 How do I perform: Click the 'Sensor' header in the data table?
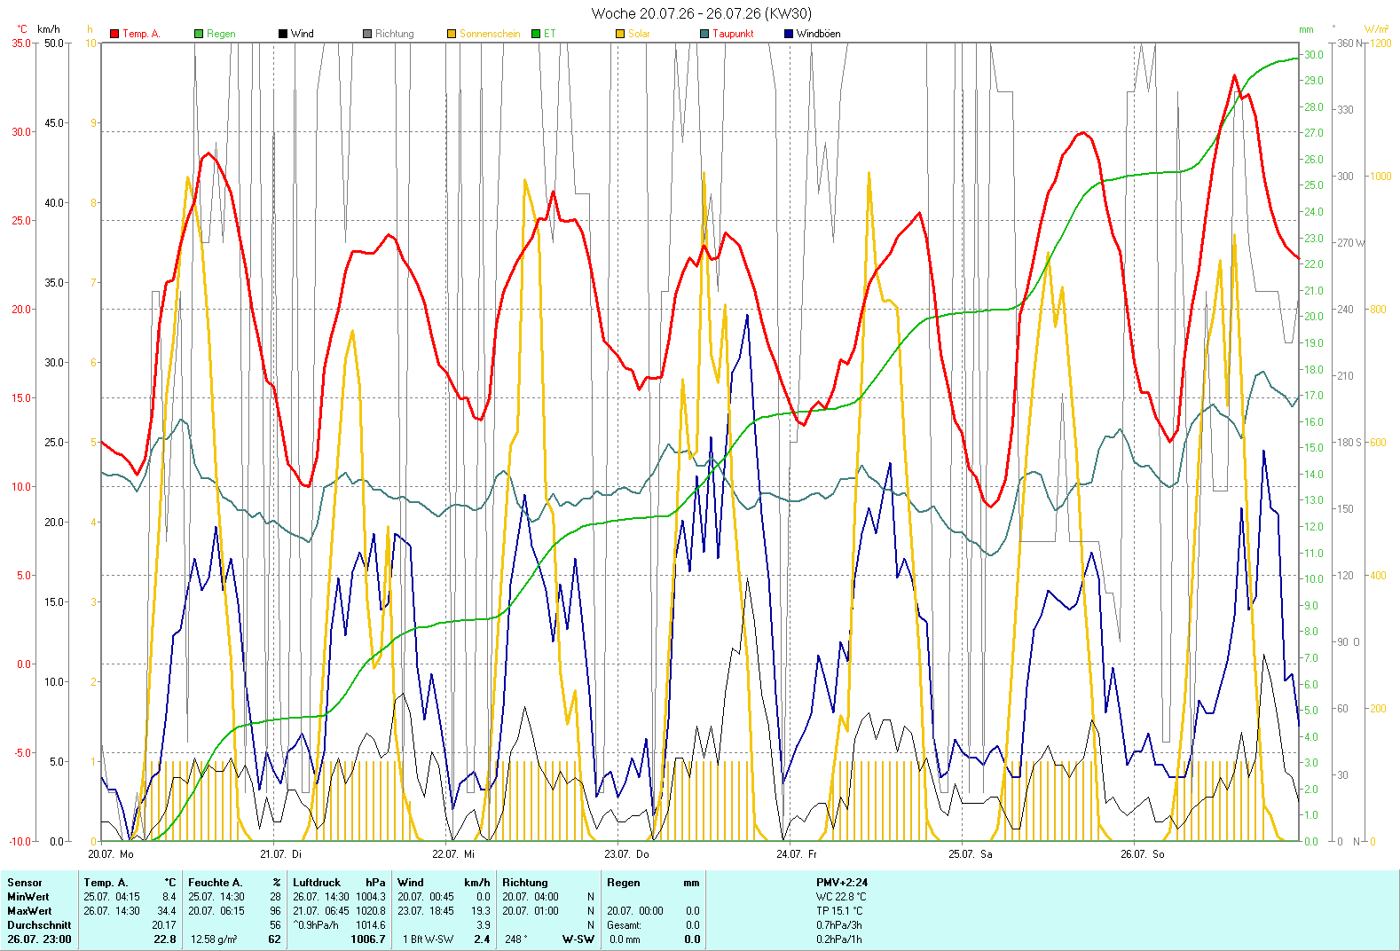coord(25,883)
